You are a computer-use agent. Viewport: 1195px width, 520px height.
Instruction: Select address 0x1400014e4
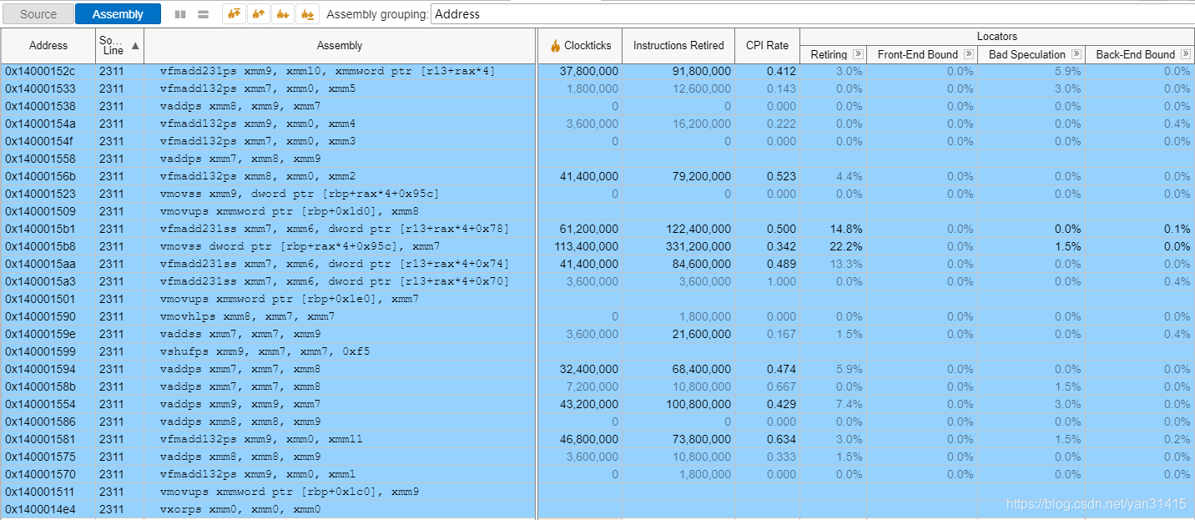click(x=40, y=509)
